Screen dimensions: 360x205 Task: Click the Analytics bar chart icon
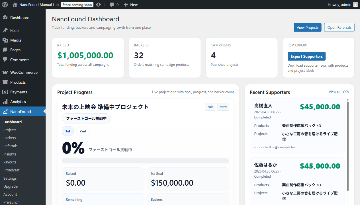(x=5, y=102)
